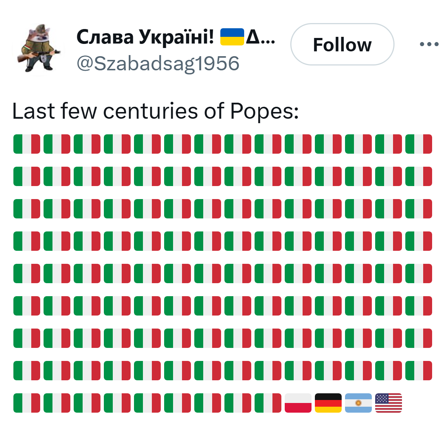The height and width of the screenshot is (432, 447).
Task: Click the Germany flag emoji
Action: point(328,403)
